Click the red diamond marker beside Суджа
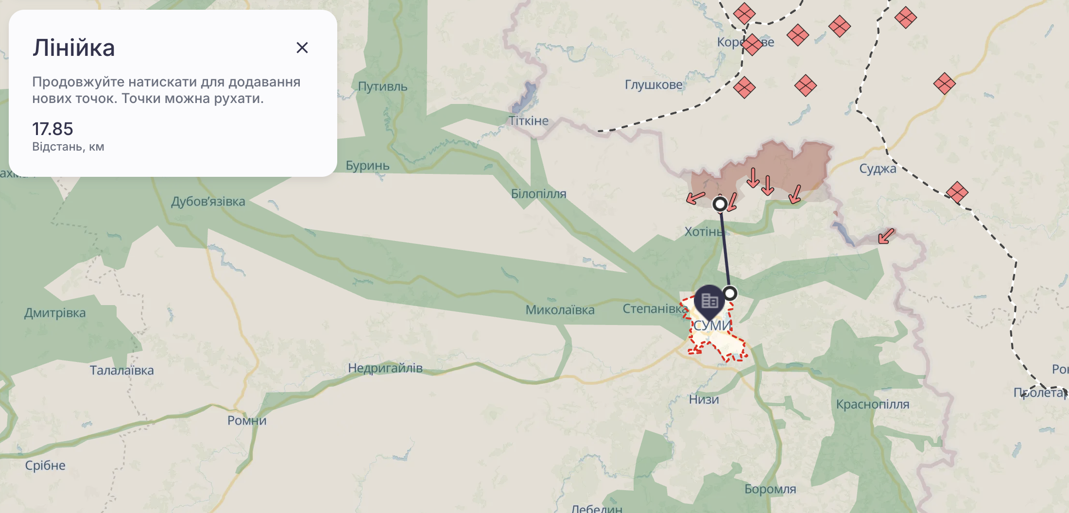 tap(957, 192)
